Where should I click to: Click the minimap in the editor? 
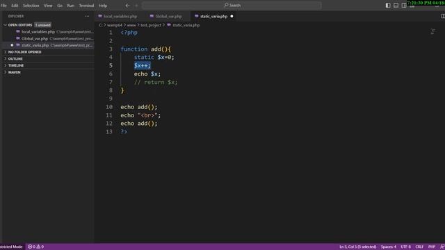432,31
